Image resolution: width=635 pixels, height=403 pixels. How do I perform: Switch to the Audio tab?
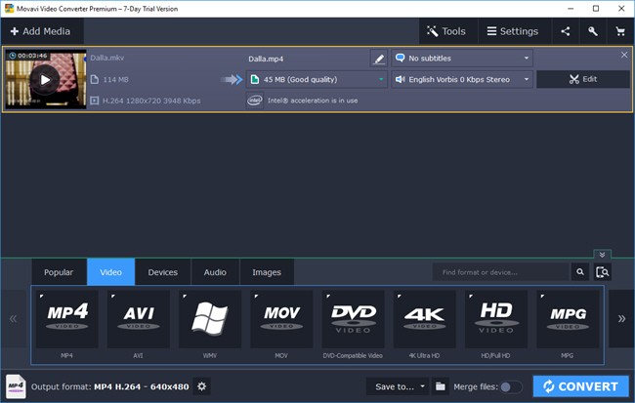(215, 272)
